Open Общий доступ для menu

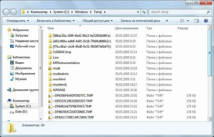click(98, 21)
